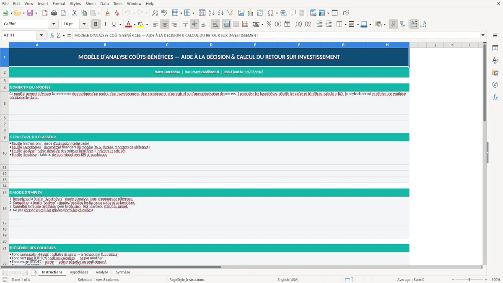Open the sidebar Properties panel
The width and height of the screenshot is (503, 283).
[x=495, y=49]
